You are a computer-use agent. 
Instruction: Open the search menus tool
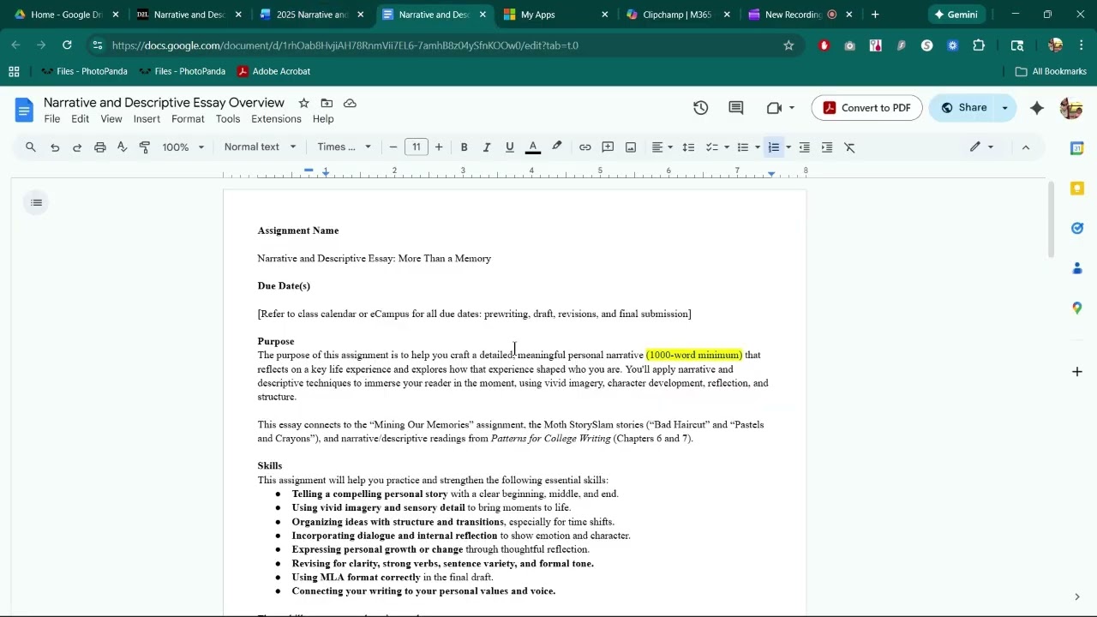pos(31,147)
